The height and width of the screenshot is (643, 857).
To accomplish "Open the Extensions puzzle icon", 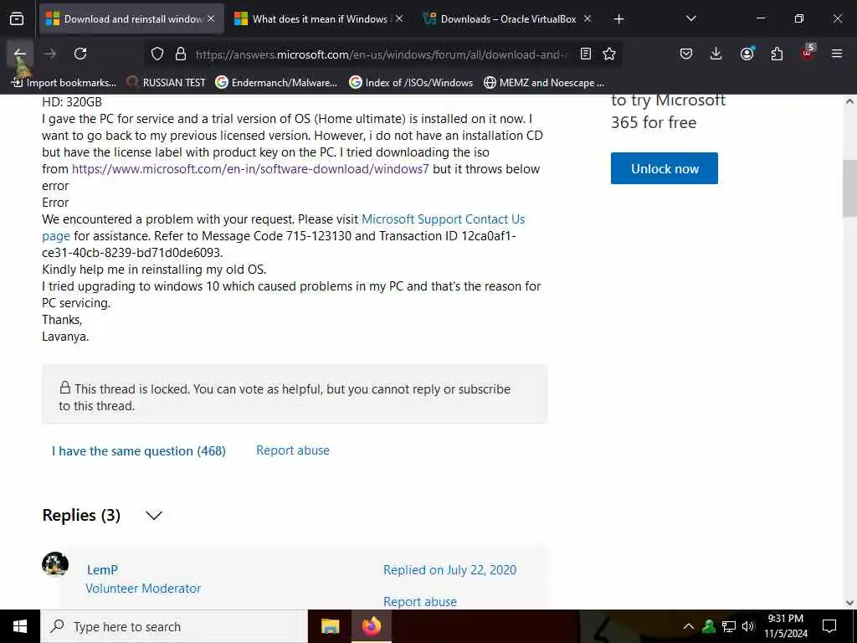I will click(777, 54).
